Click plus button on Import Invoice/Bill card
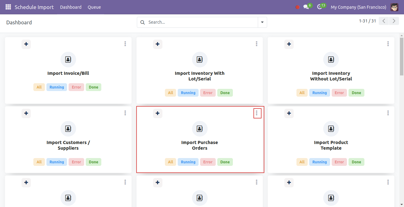This screenshot has height=207, width=404. [x=26, y=44]
